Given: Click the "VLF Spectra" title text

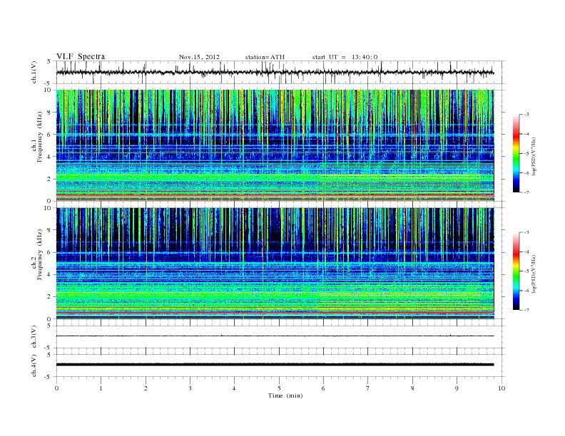Looking at the screenshot, I should (81, 56).
